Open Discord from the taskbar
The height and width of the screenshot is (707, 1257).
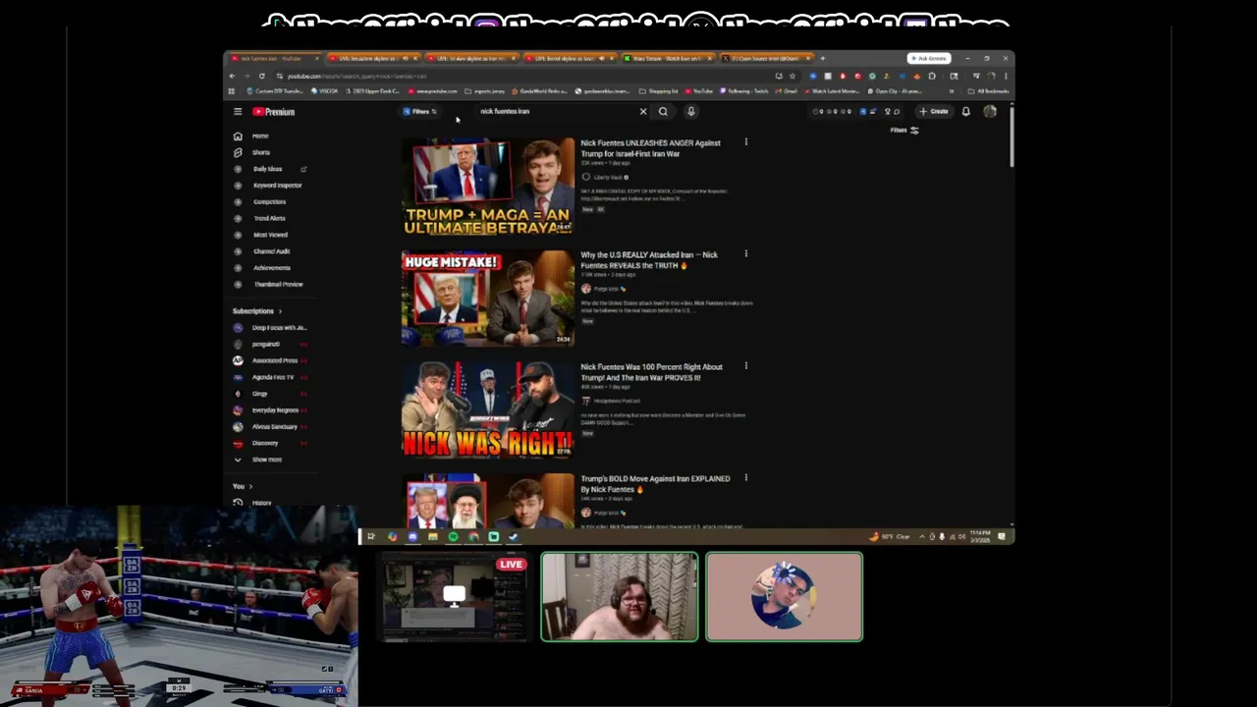(412, 537)
